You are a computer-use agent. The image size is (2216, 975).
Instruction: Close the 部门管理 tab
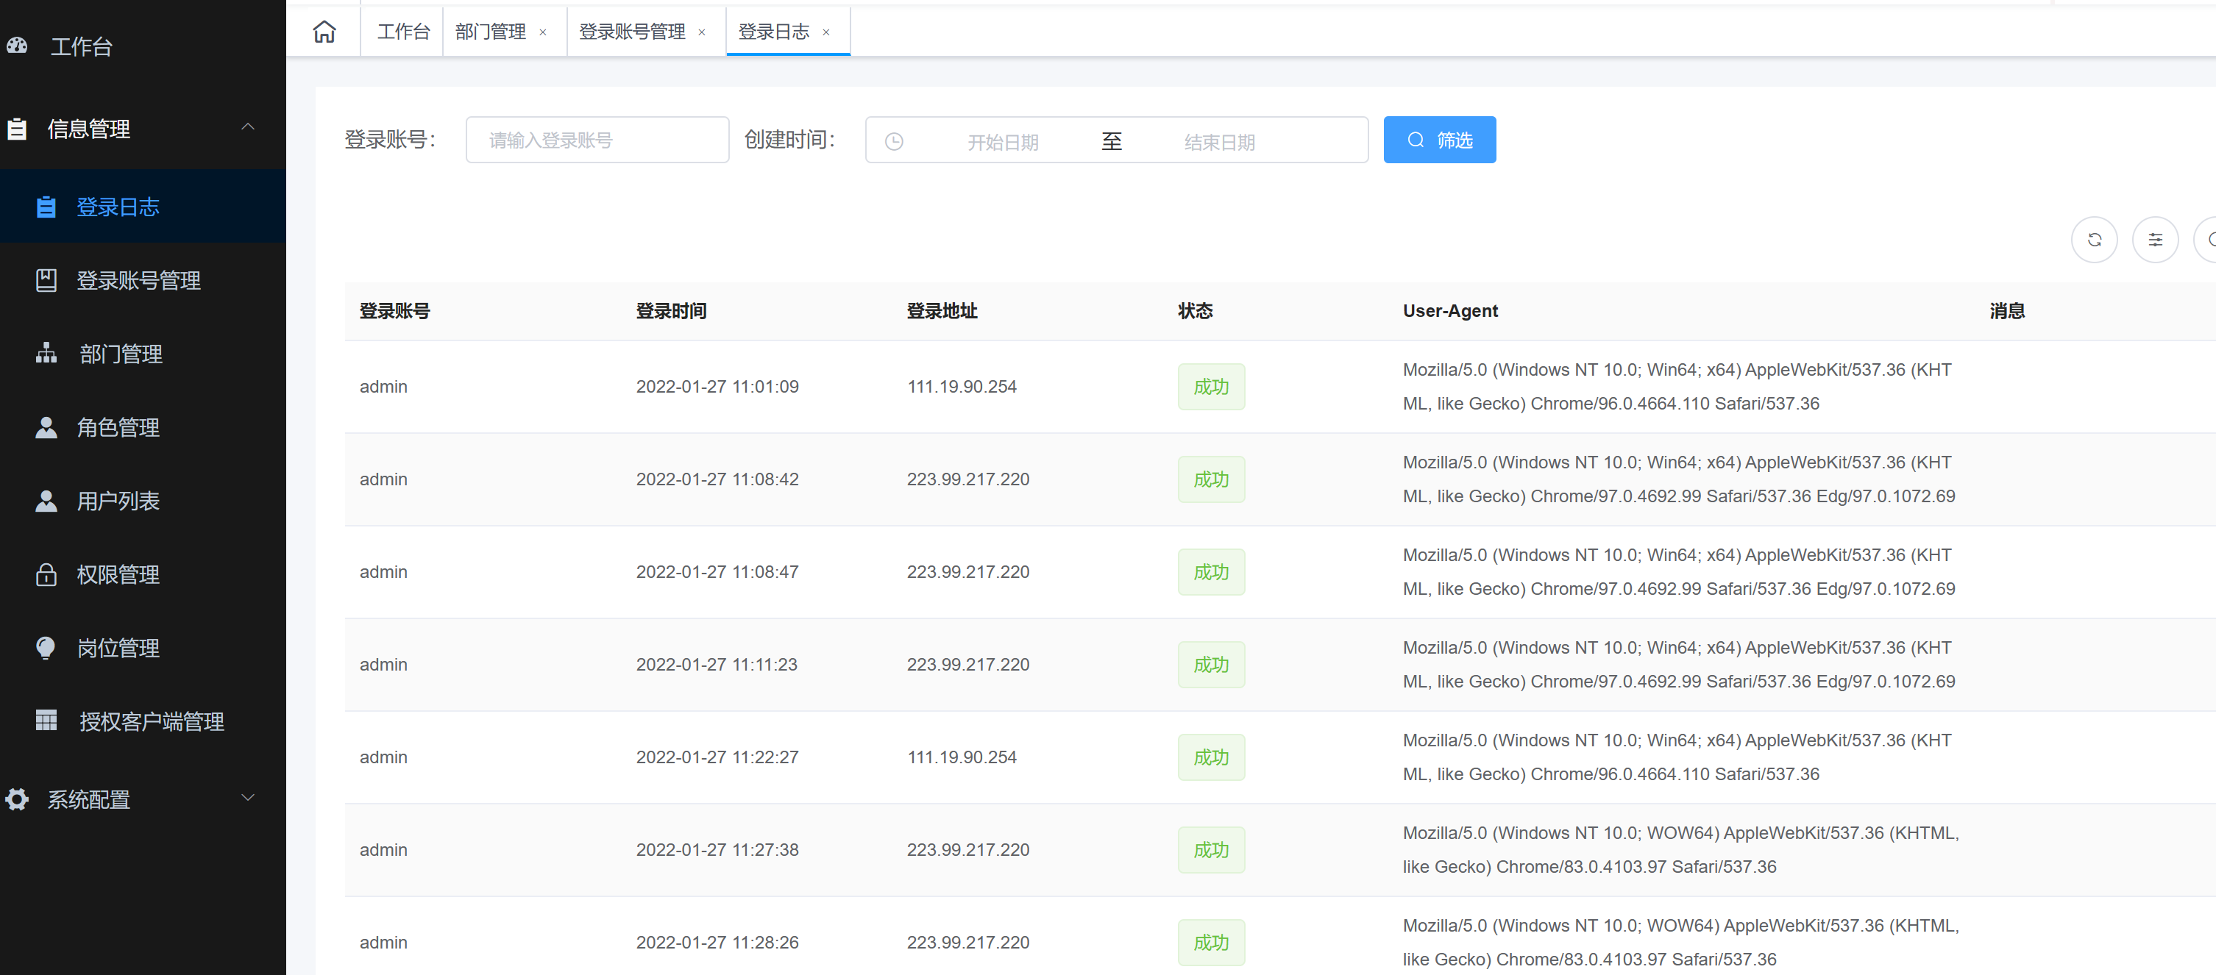click(x=543, y=32)
